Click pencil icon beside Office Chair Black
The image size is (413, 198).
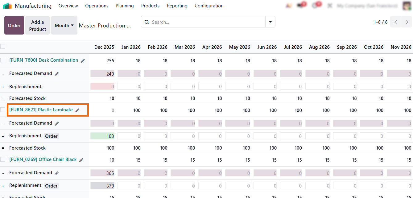point(81,160)
